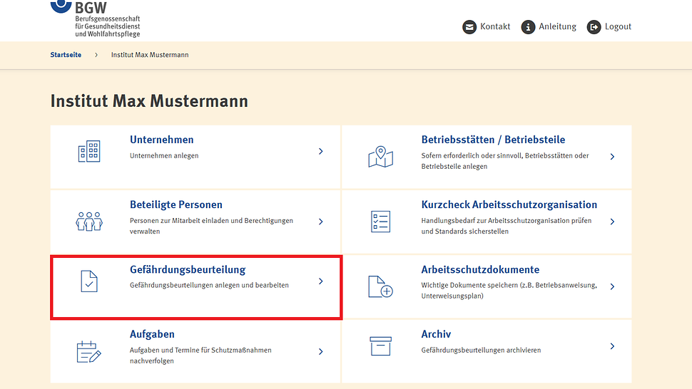Expand Unternehmen using its chevron arrow
Image resolution: width=692 pixels, height=389 pixels.
pos(321,151)
